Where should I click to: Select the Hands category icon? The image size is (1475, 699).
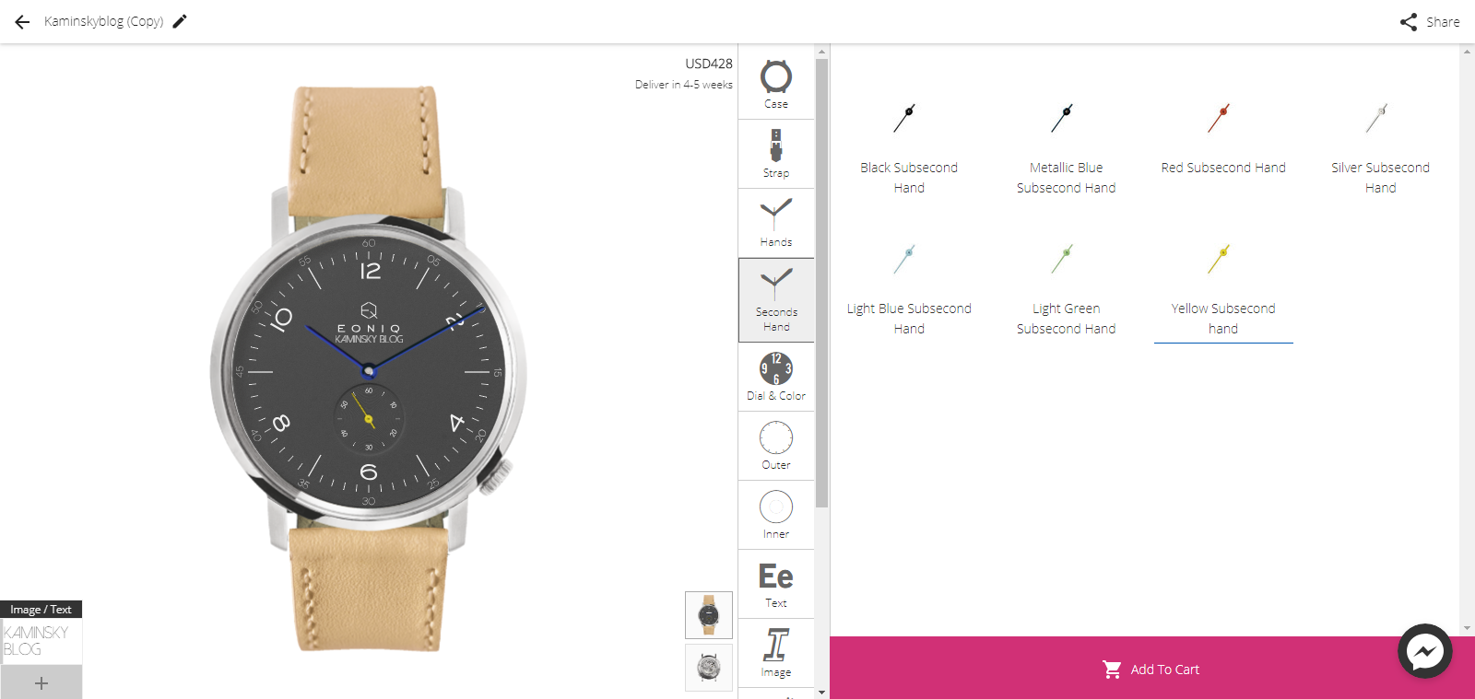[776, 223]
